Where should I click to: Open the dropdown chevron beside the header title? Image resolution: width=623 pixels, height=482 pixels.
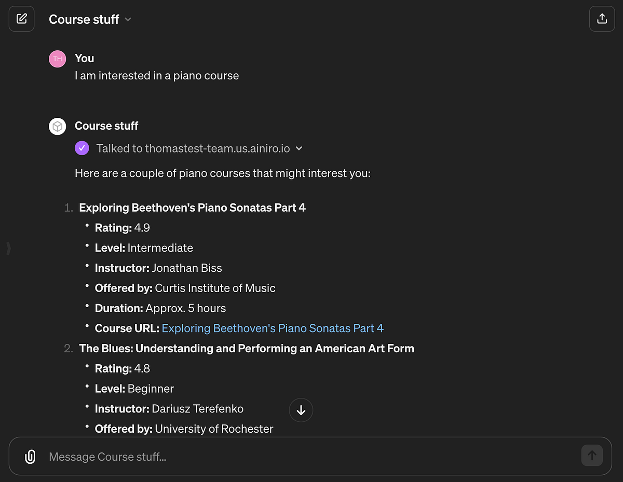[x=128, y=20]
